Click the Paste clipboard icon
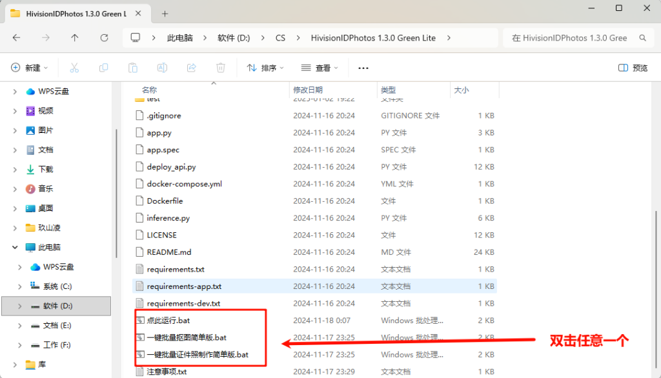The image size is (661, 378). [133, 68]
